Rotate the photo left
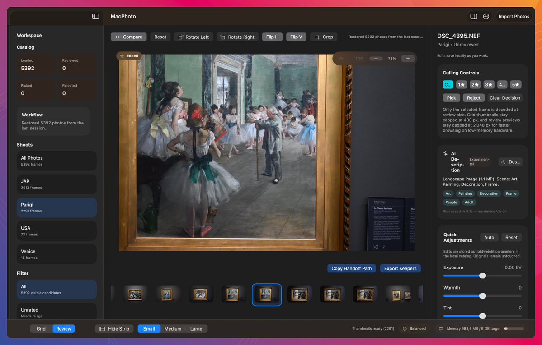Screen dimensions: 542x345 (193, 37)
